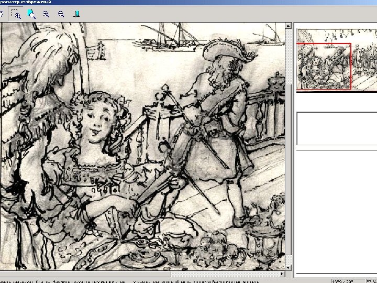The image size is (377, 283).
Task: Click the horizontal scrollbar right arrow
Action: coord(282,274)
